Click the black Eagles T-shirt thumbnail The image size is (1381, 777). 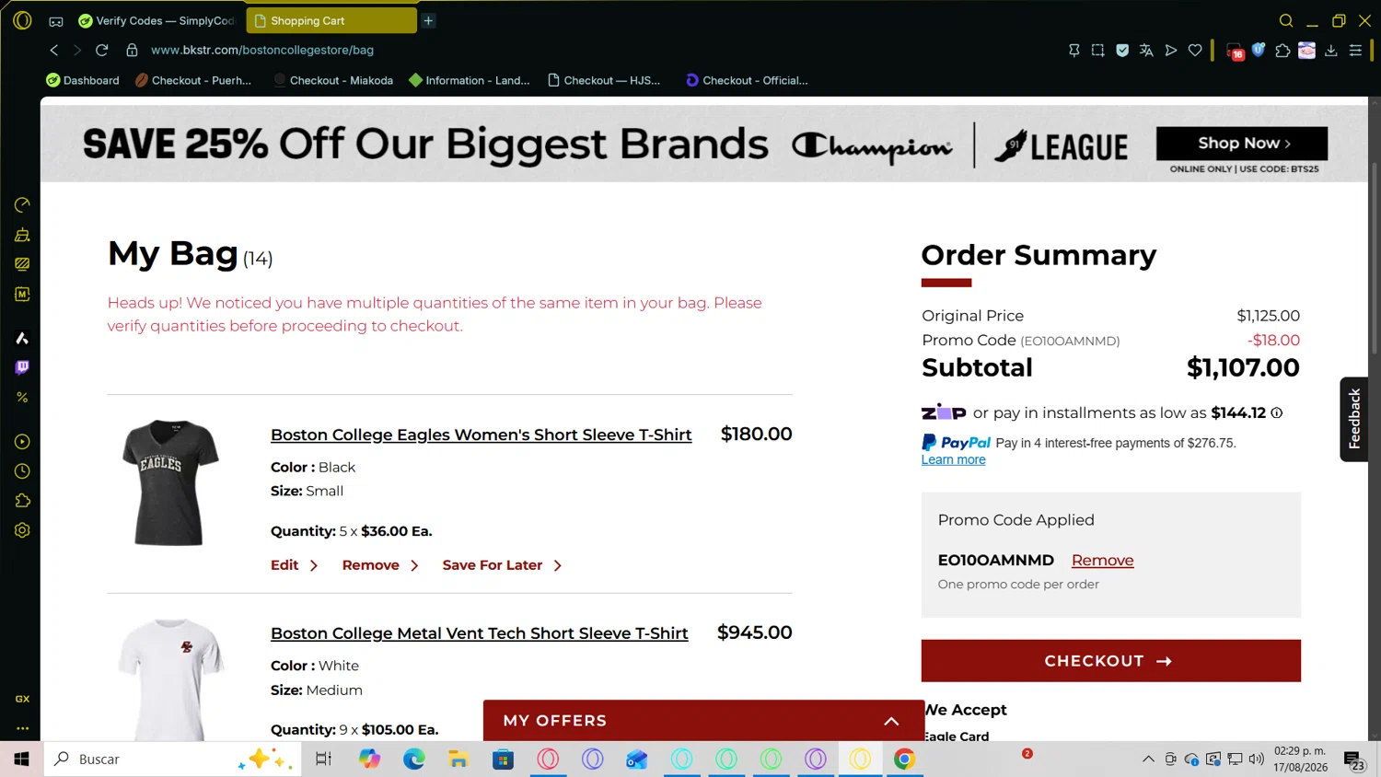tap(170, 482)
